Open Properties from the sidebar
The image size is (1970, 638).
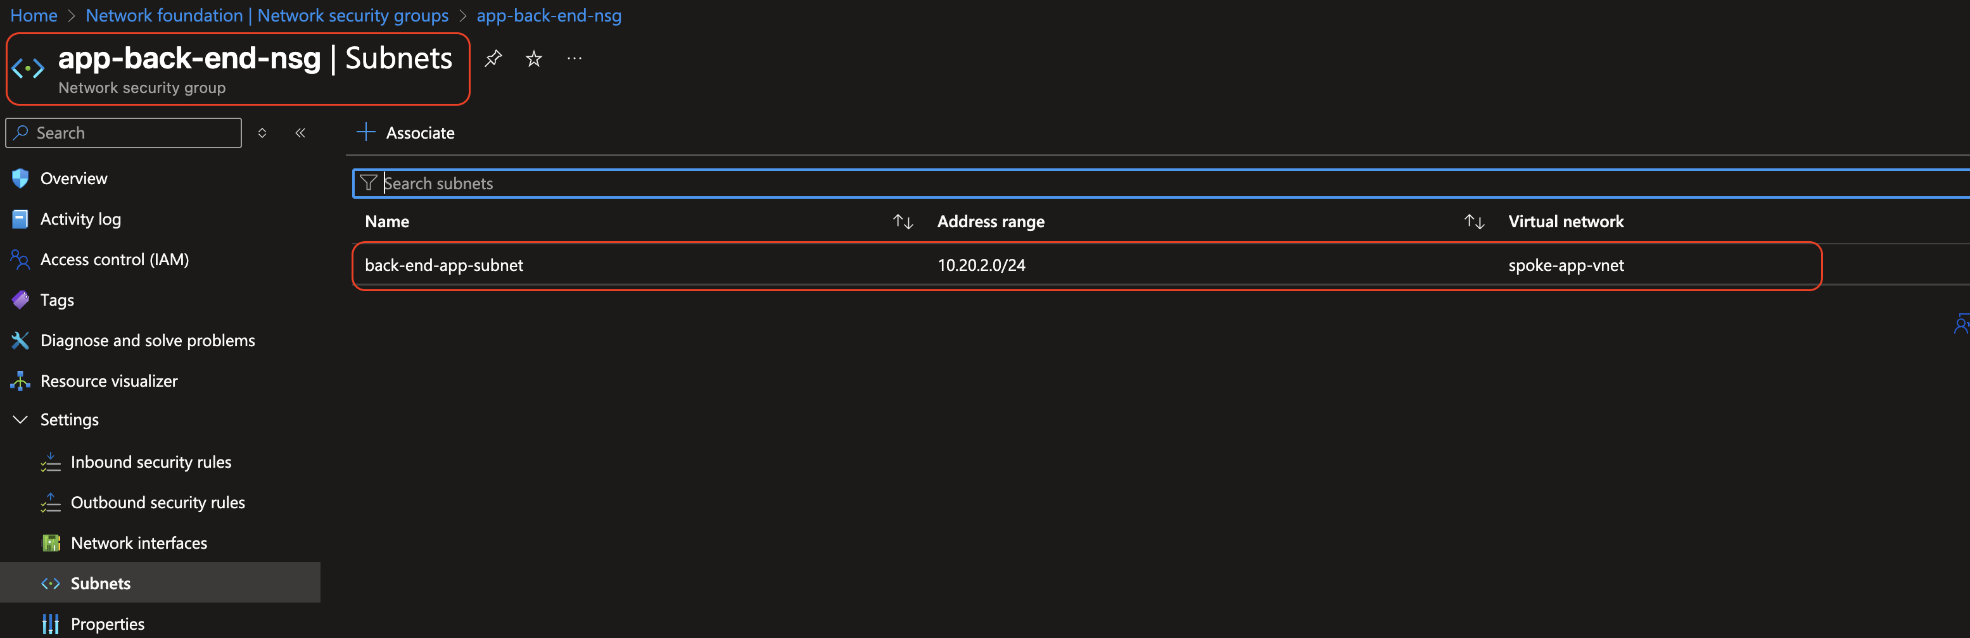point(107,623)
